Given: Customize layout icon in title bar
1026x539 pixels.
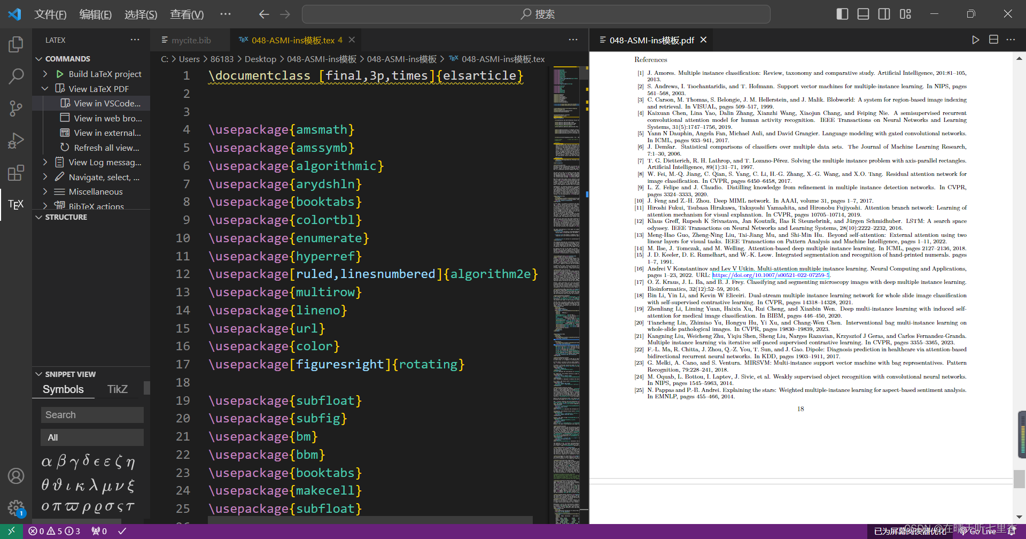Looking at the screenshot, I should click(905, 14).
